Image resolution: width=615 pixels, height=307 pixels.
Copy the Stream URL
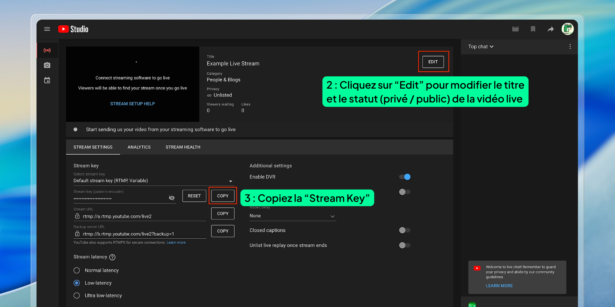(223, 213)
